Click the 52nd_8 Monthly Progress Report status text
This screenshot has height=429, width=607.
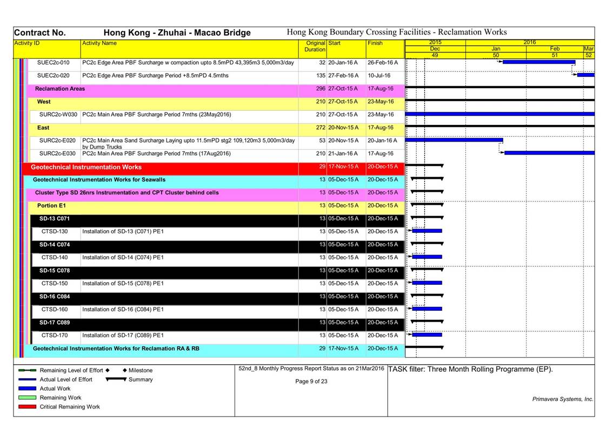tap(311, 368)
